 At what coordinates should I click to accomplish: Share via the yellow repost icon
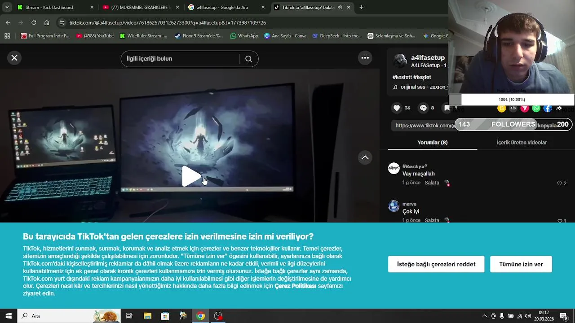(x=502, y=108)
